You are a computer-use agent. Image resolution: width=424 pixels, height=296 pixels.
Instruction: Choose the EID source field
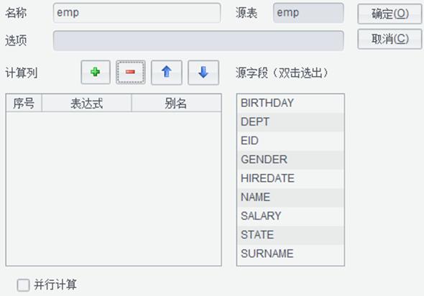pos(290,141)
